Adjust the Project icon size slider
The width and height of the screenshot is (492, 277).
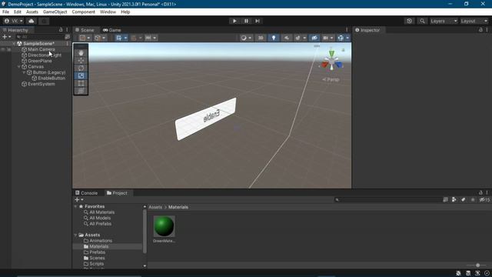coord(477,265)
